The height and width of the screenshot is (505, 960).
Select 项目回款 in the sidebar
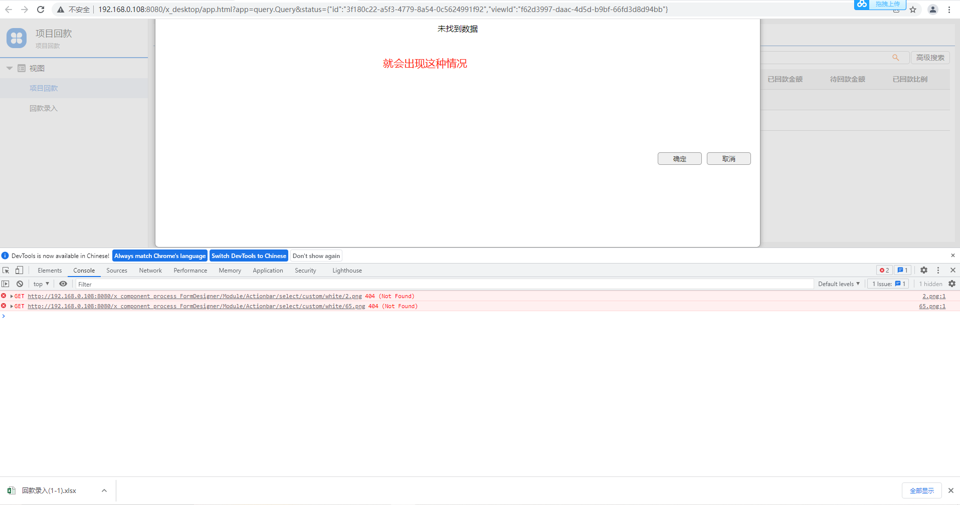tap(74, 88)
